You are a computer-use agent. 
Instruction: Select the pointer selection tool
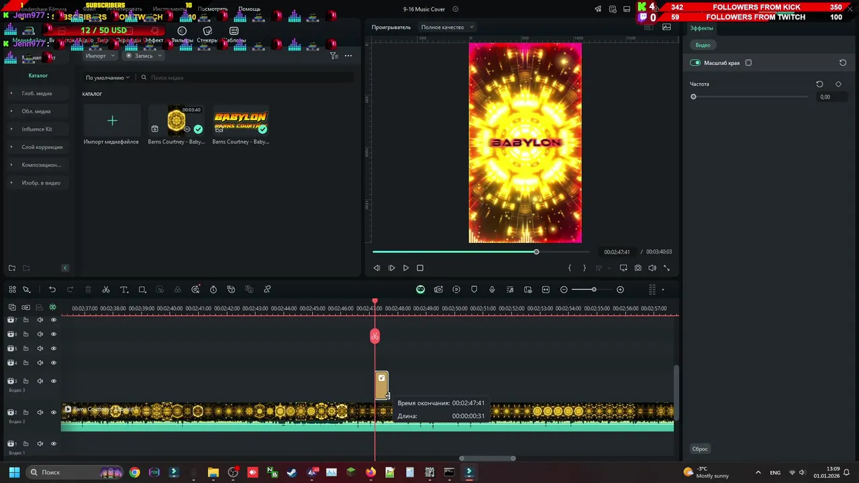tap(27, 290)
